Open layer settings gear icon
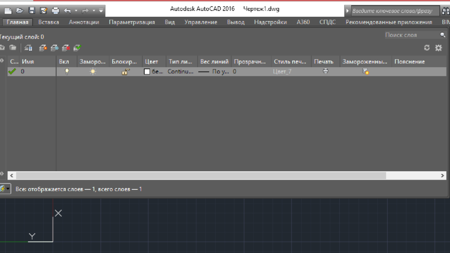 [x=438, y=48]
